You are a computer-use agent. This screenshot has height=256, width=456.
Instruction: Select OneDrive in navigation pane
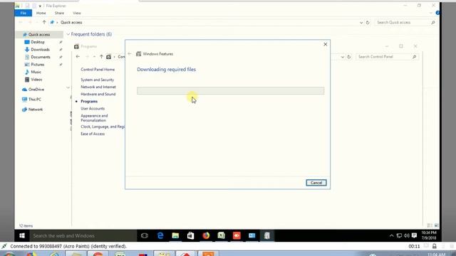coord(36,90)
